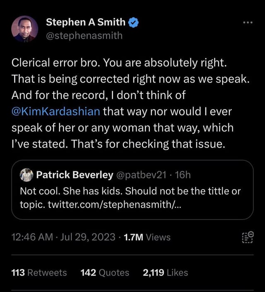
Task: Open the @KimKardashian mention
Action: [x=56, y=112]
